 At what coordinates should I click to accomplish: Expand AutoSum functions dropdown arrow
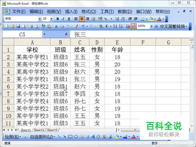pos(111,26)
